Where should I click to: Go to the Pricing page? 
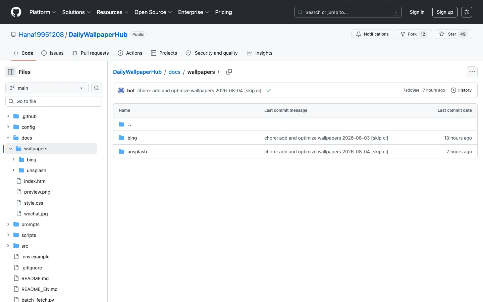pyautogui.click(x=223, y=12)
